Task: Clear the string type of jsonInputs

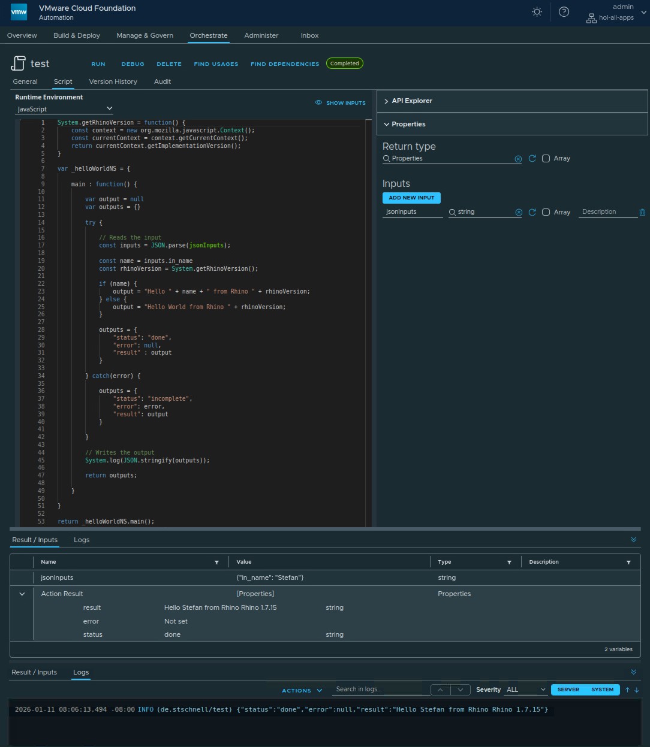Action: [519, 211]
